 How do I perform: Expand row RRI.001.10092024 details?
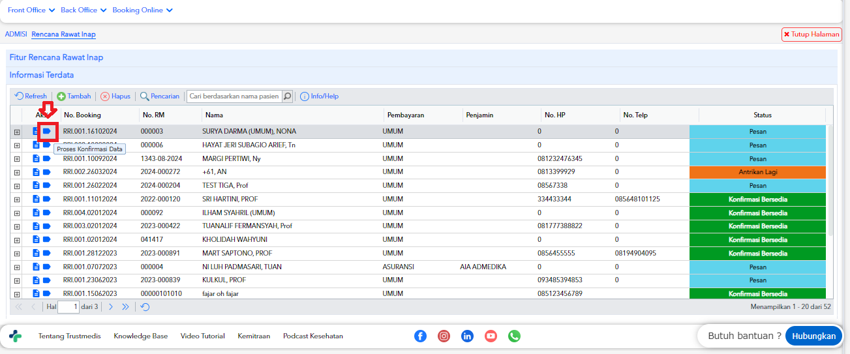point(17,158)
